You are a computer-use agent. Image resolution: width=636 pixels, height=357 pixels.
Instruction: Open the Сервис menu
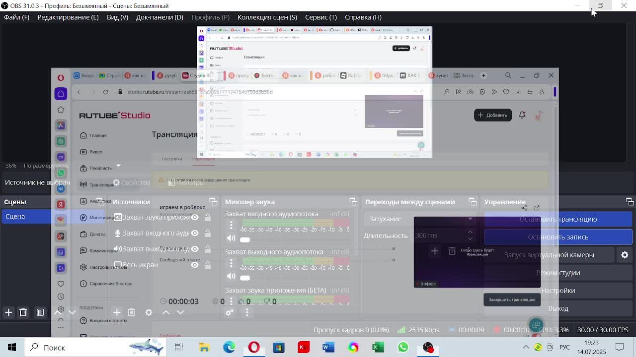click(321, 17)
